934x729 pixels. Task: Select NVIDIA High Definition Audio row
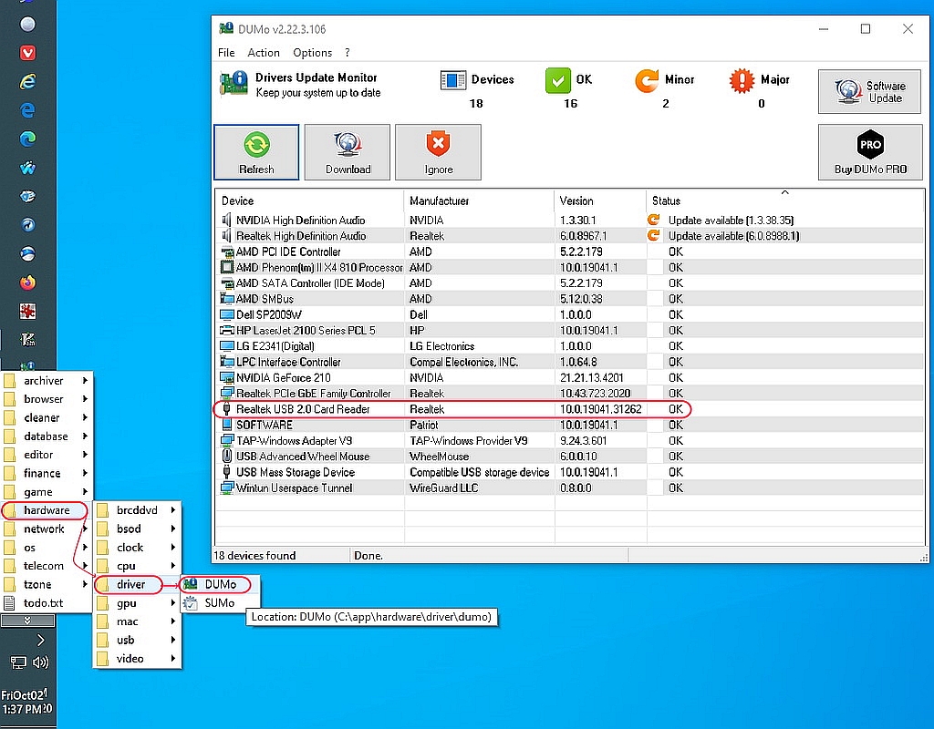(x=569, y=221)
